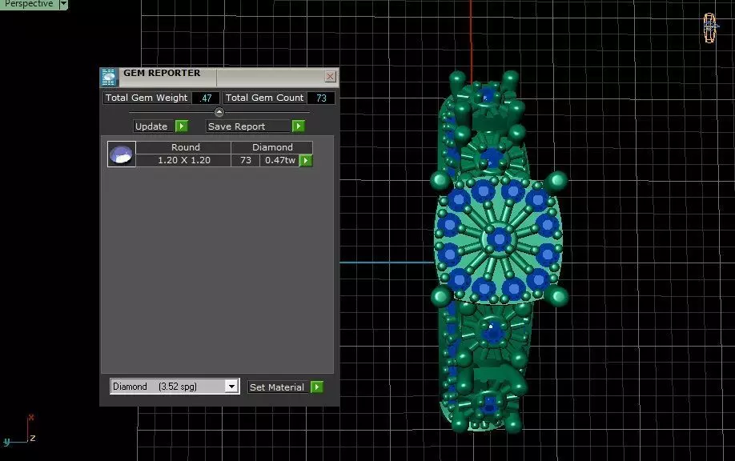Open the Diamond (3.52 spg) material dropdown
The width and height of the screenshot is (735, 461).
point(231,387)
